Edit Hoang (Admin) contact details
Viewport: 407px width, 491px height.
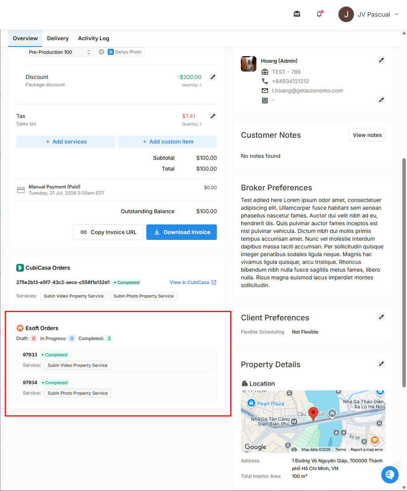(x=381, y=60)
